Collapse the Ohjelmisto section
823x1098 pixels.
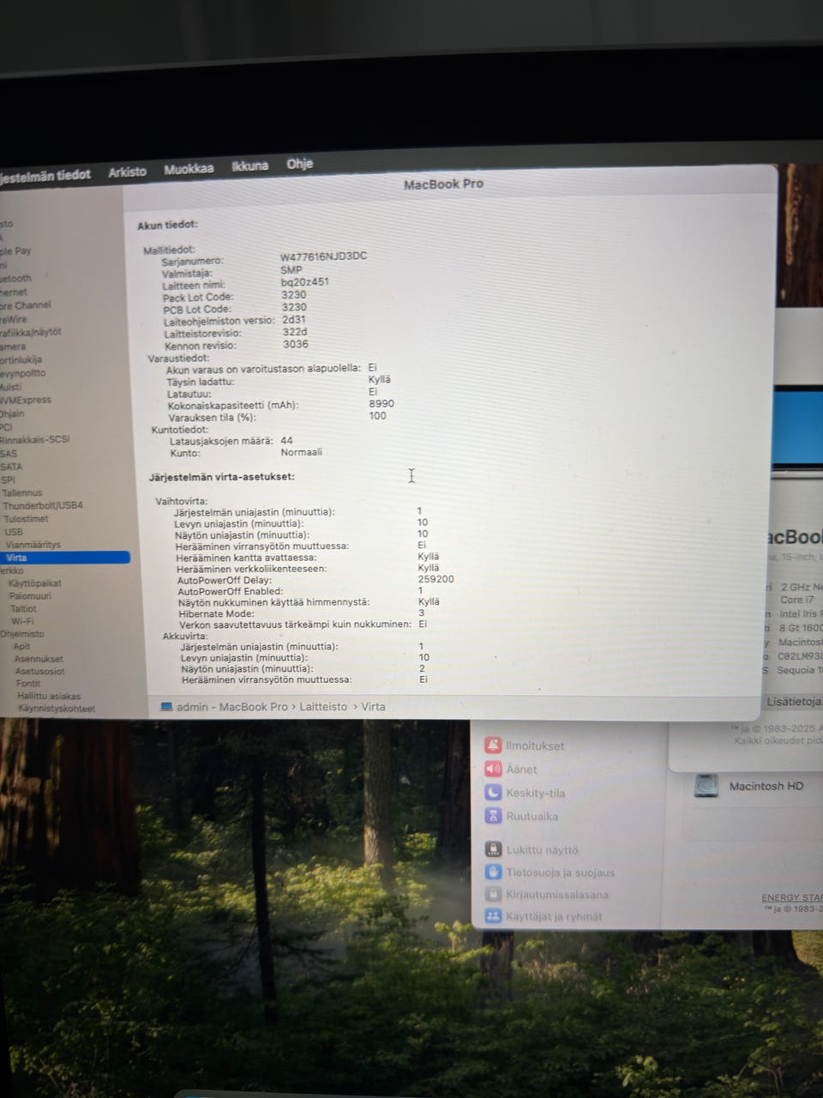pos(22,634)
